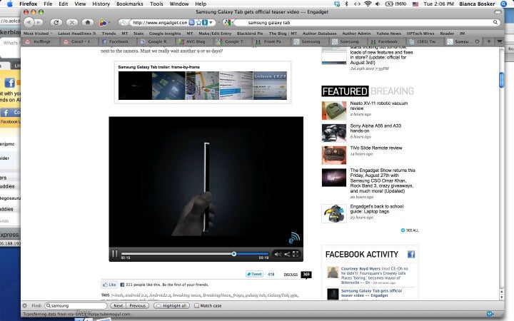Switch to the Gmail tab
Image resolution: width=514 pixels, height=321 pixels.
(79, 41)
